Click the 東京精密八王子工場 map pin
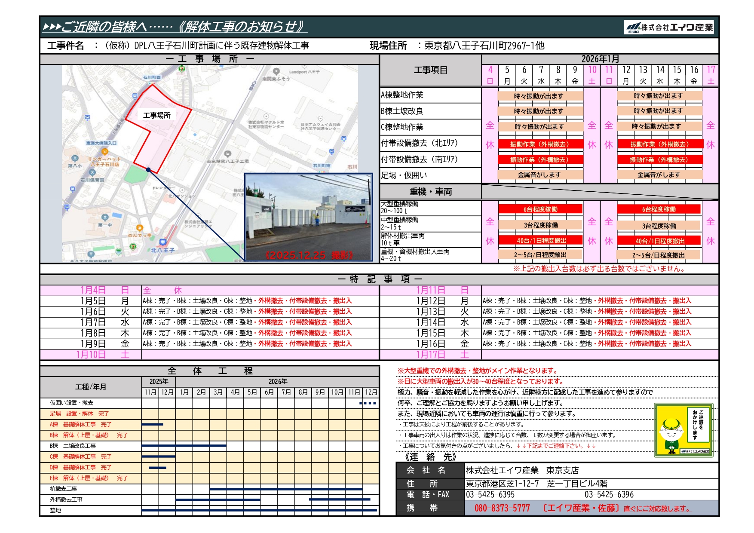 pos(228,154)
